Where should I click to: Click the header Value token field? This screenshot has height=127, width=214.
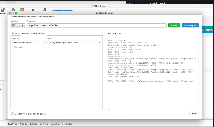(x=72, y=42)
